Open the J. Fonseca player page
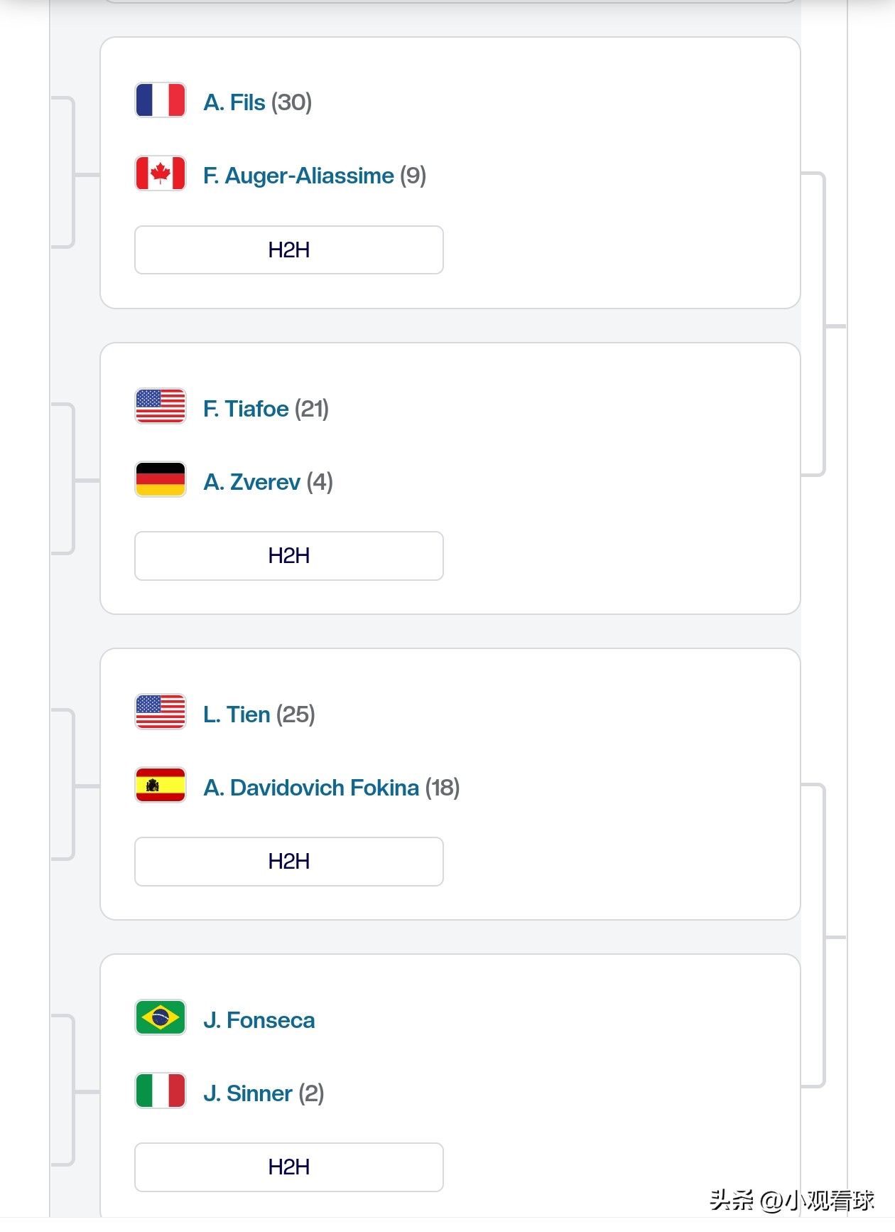 point(259,1020)
